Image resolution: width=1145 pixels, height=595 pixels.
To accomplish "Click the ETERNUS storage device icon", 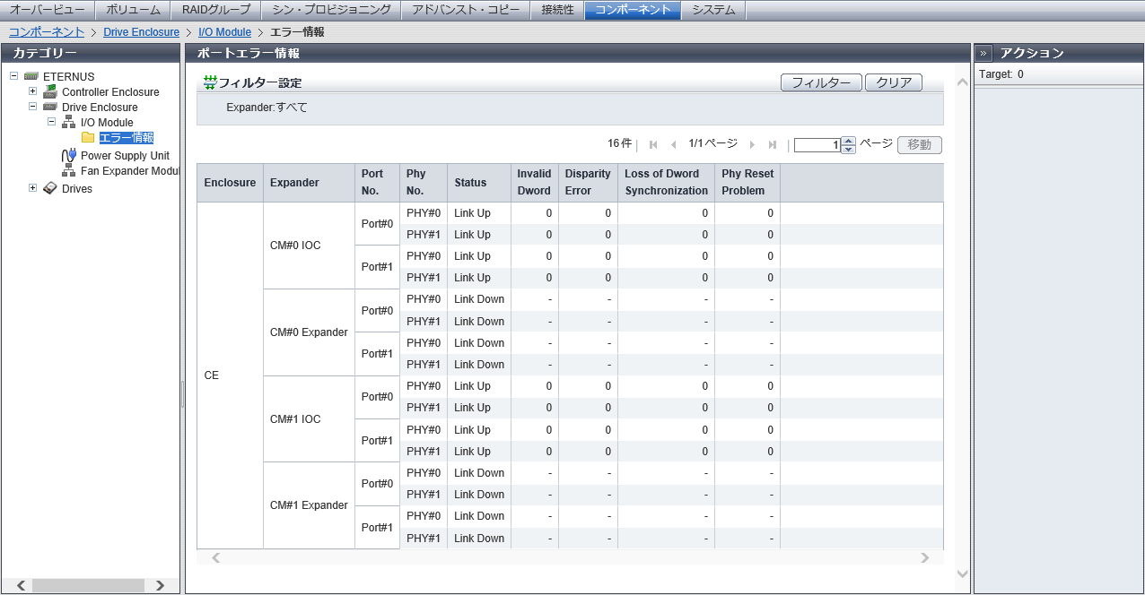I will pyautogui.click(x=31, y=77).
